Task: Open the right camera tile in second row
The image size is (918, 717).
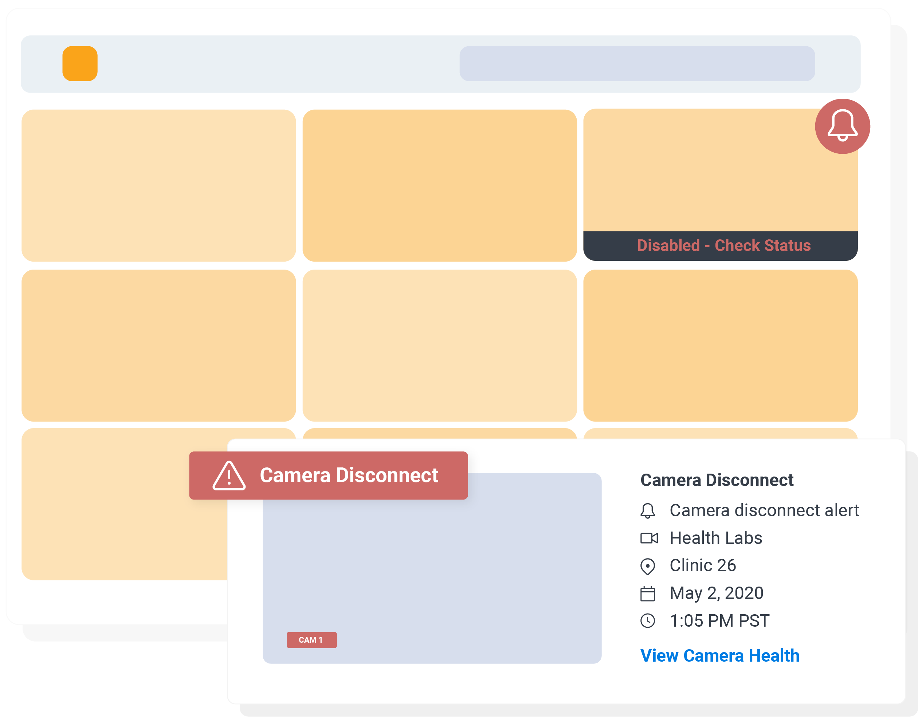Action: (x=720, y=345)
